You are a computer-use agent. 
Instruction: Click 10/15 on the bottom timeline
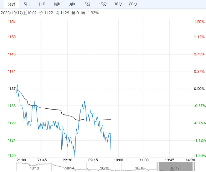105,168
